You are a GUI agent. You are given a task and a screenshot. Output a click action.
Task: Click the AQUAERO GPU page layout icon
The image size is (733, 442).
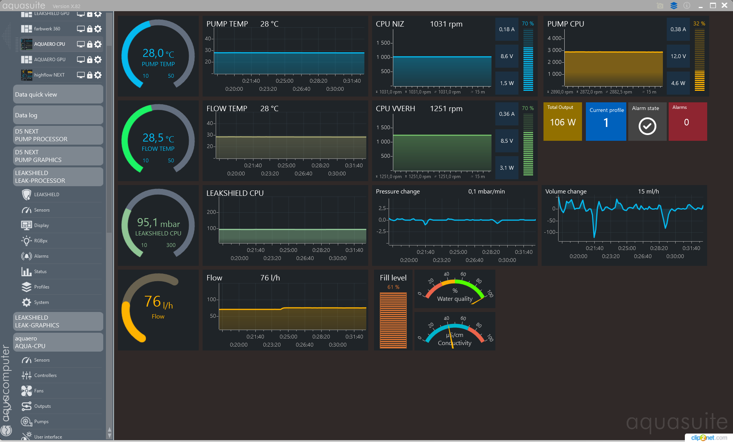tap(27, 60)
